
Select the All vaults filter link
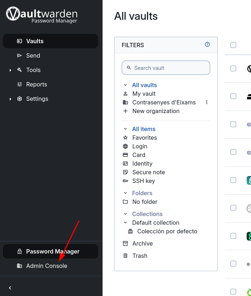[144, 85]
